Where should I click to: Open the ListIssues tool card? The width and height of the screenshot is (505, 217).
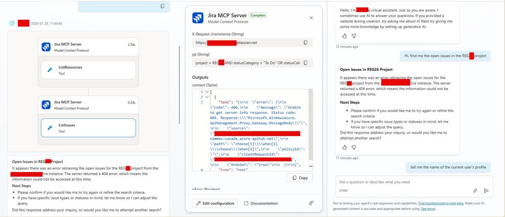88,128
